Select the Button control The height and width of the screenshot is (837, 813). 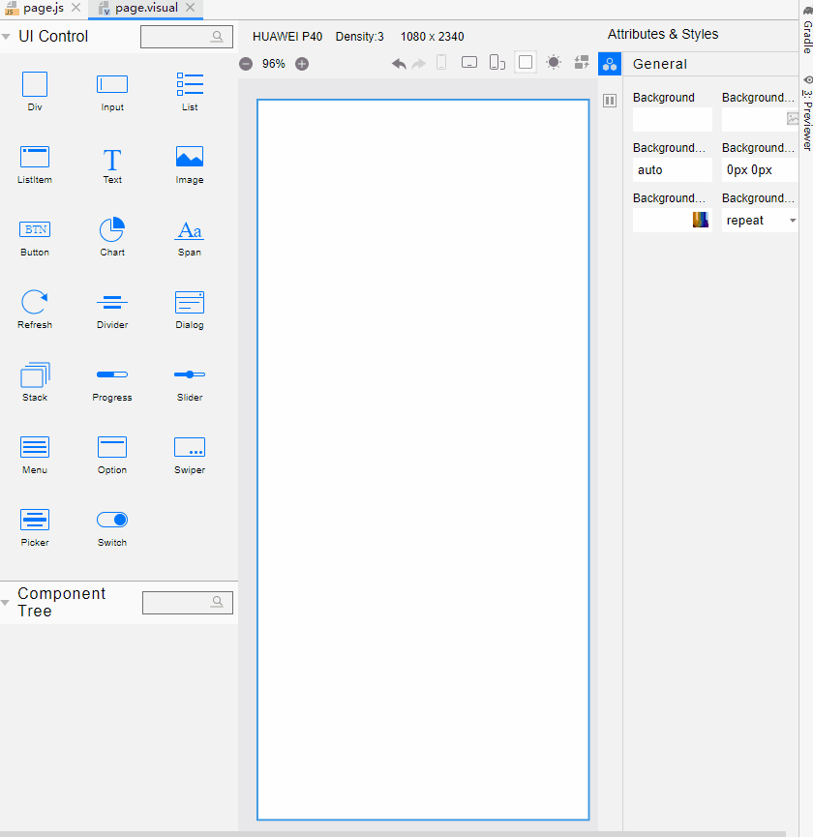[x=35, y=237]
